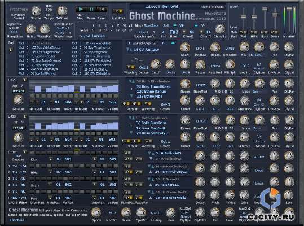
Task: Click the Shuffle knob
Action: 36,11
